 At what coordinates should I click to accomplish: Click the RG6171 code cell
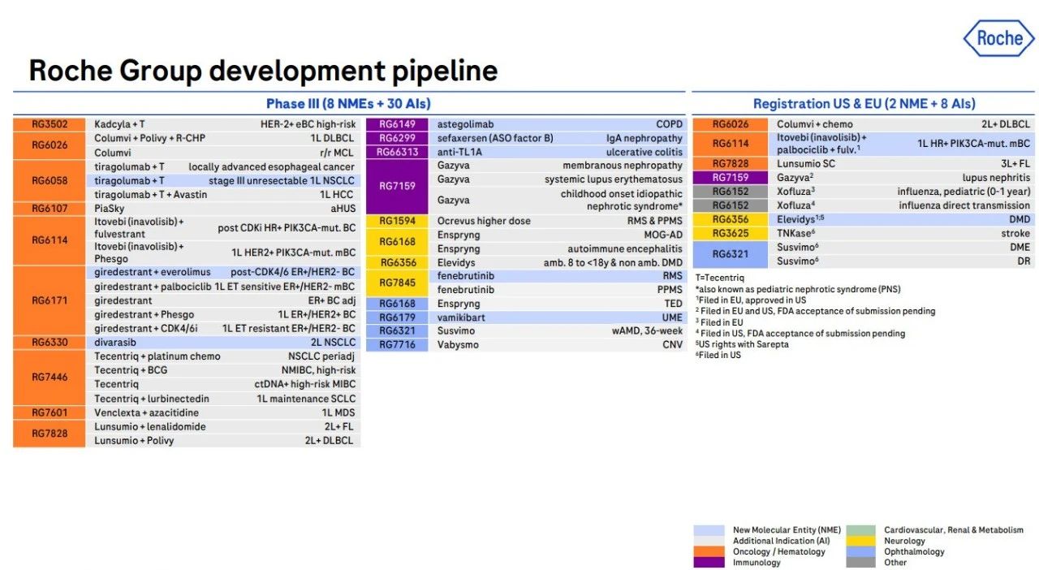point(50,300)
